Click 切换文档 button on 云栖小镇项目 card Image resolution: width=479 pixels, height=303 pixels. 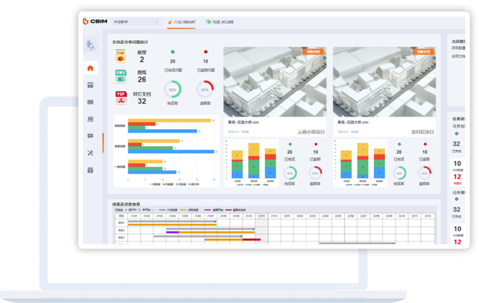[312, 51]
